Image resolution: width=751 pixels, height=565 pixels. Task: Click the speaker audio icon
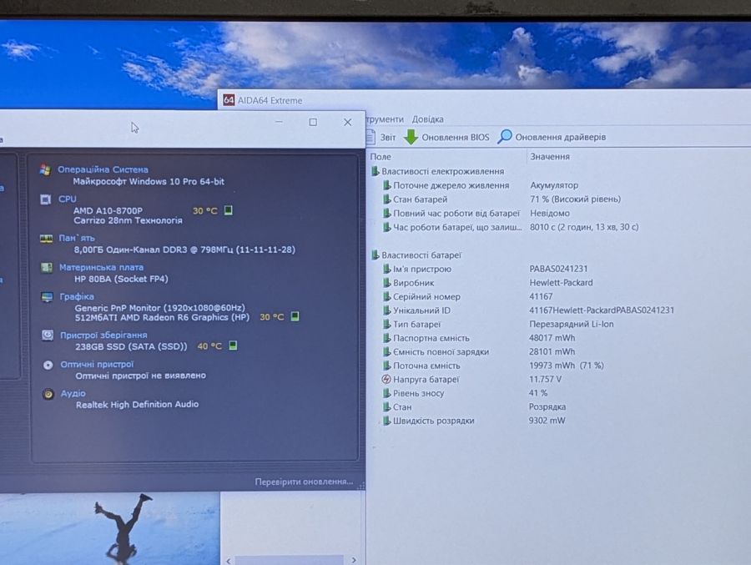(48, 394)
